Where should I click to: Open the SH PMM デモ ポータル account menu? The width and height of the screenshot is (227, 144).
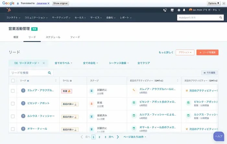(205, 10)
